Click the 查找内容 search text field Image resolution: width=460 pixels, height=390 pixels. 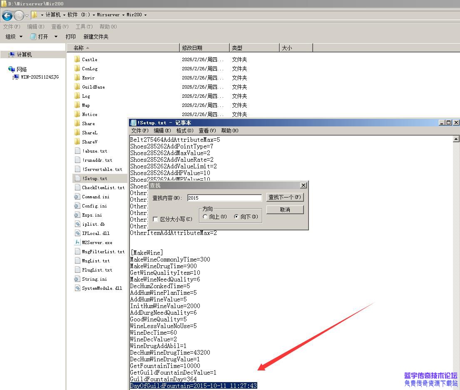coord(224,198)
